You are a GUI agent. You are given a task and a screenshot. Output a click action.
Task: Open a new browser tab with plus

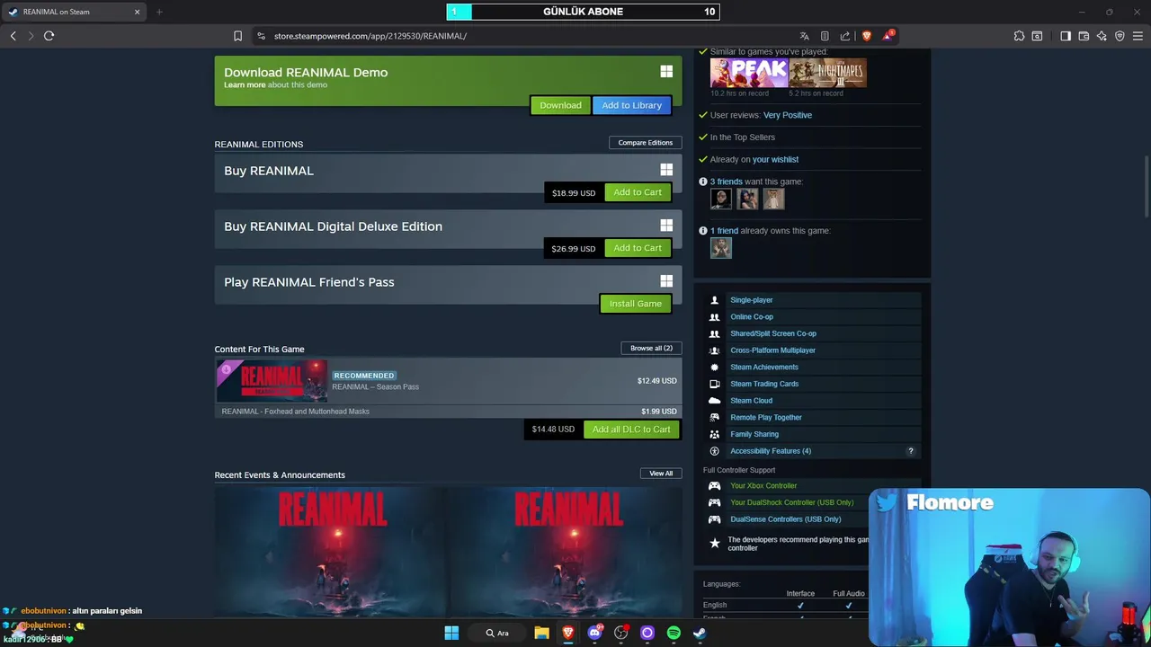click(159, 12)
